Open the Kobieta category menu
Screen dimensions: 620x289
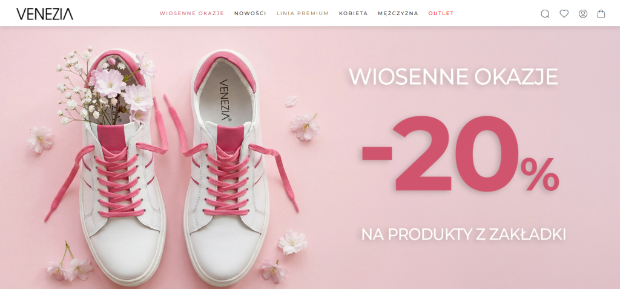(x=353, y=13)
